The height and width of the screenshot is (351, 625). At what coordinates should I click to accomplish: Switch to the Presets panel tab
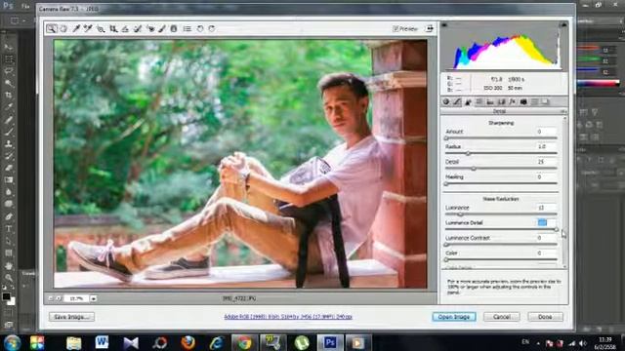534,101
